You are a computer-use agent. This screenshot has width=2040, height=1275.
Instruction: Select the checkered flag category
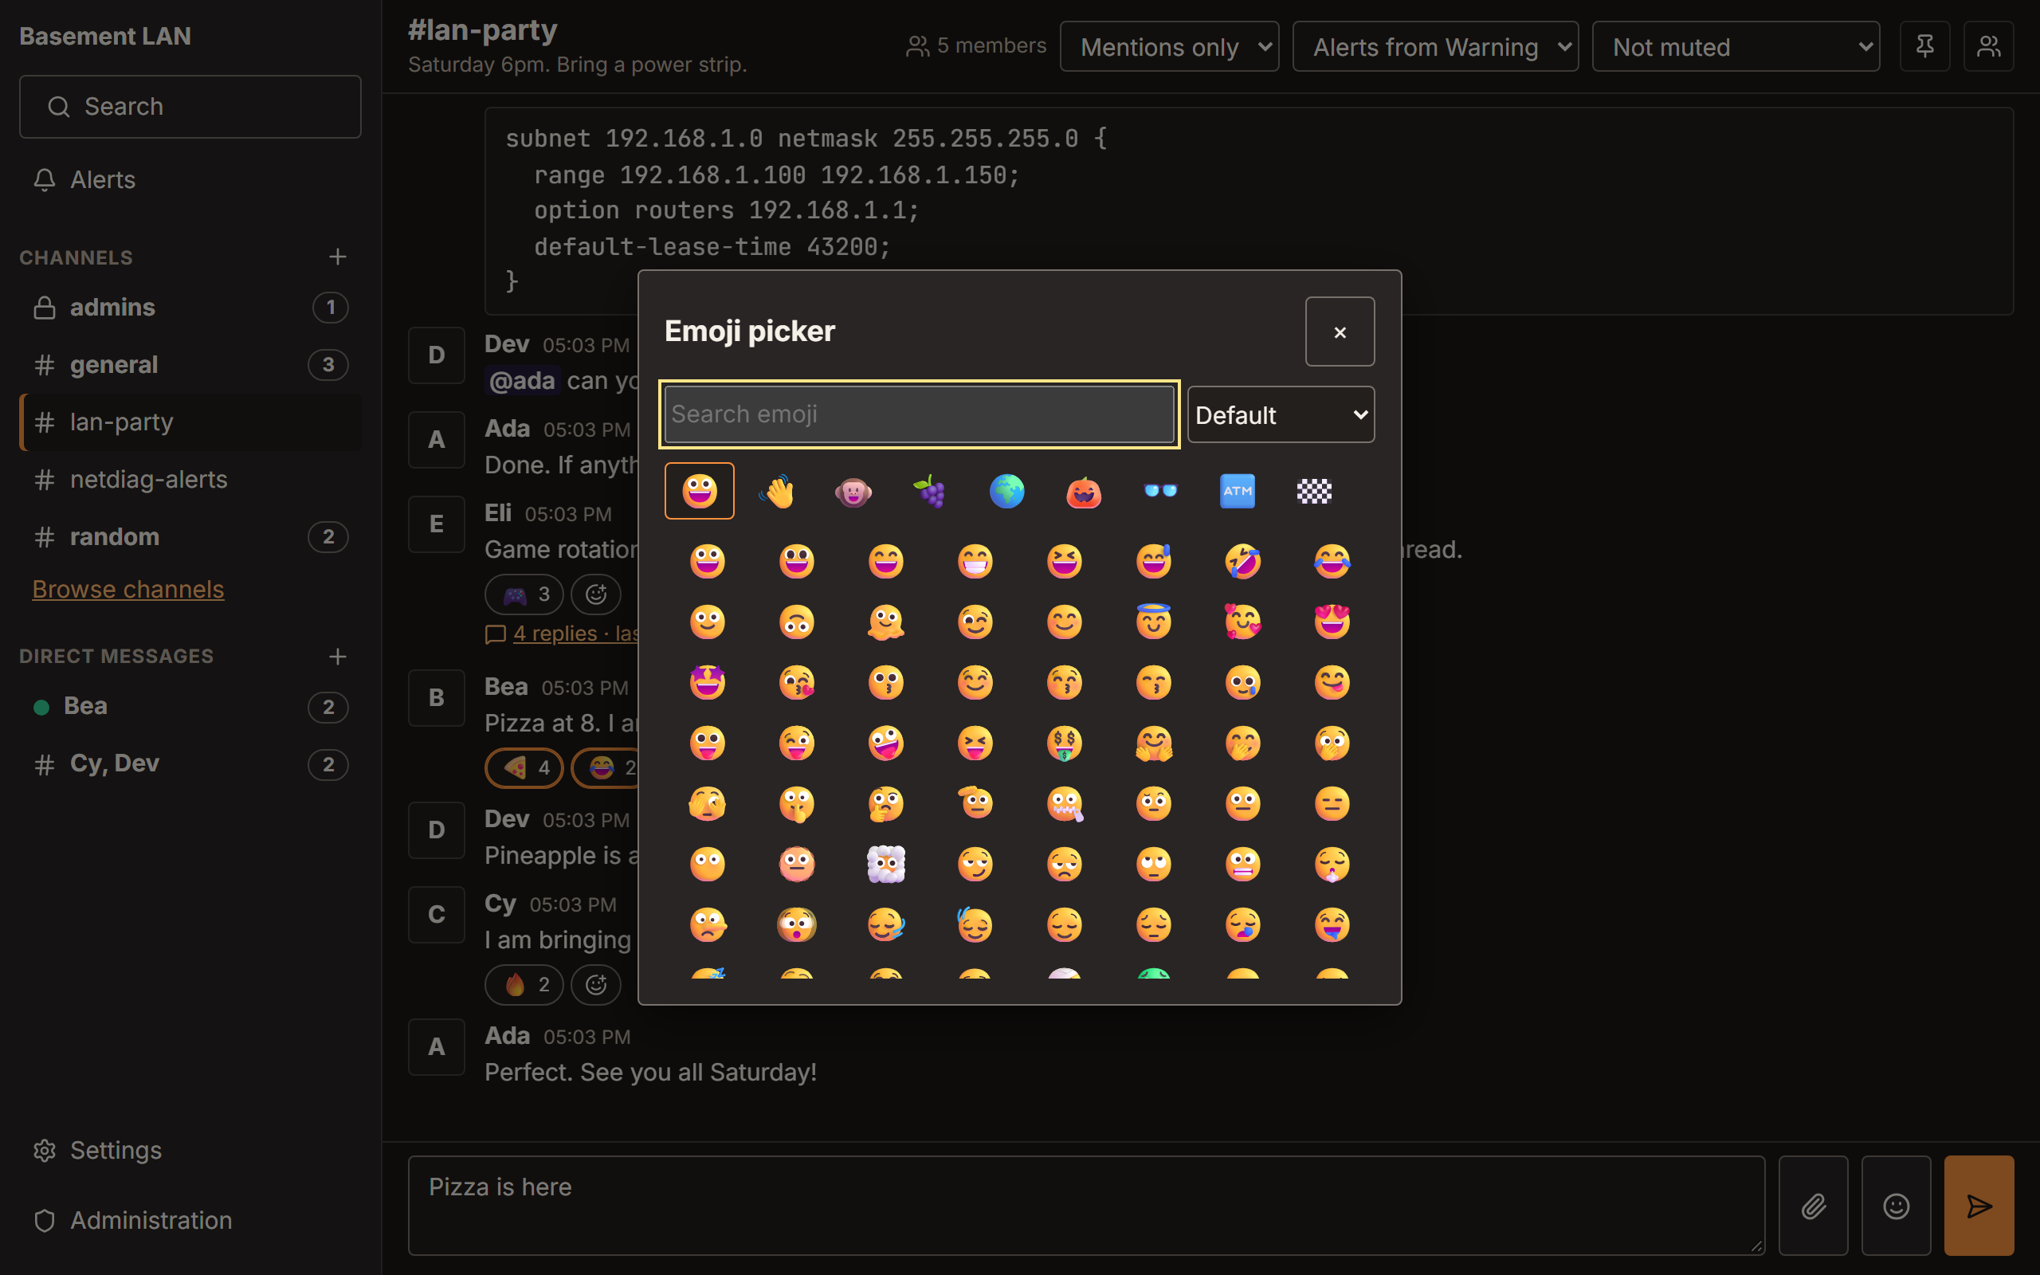tap(1313, 491)
